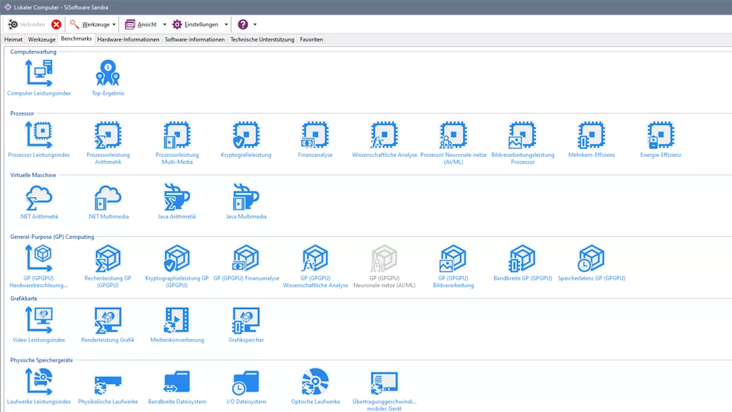The image size is (732, 412).
Task: Click the Werkzeuge toolbar button
Action: pos(90,25)
